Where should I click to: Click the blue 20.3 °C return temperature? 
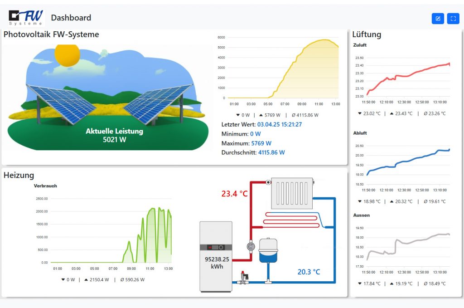click(309, 272)
